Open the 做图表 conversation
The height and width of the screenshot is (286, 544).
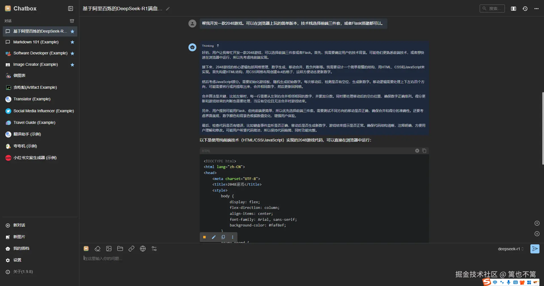[40, 75]
